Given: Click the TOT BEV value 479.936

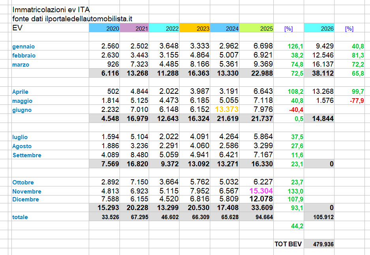Looking at the screenshot, I should click(323, 244).
